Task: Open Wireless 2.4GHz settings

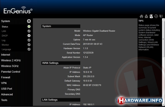Action: point(11,60)
